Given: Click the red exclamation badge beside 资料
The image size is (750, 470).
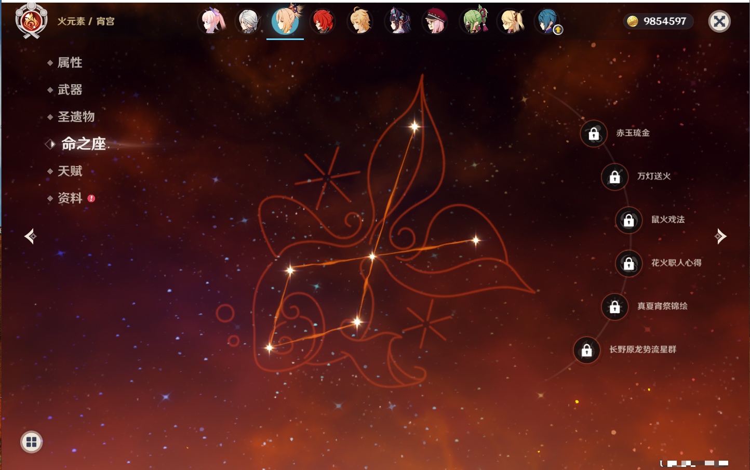Looking at the screenshot, I should coord(91,198).
